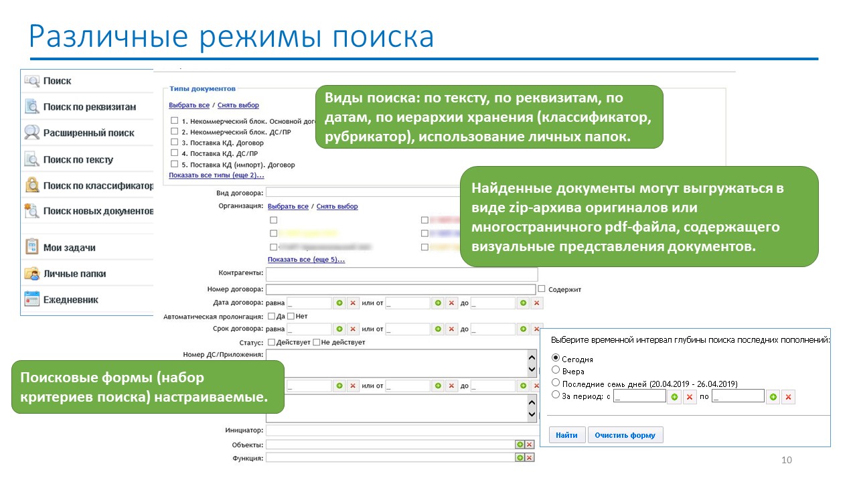
Task: Click 'Снять выбор' next to Организация
Action: point(337,206)
